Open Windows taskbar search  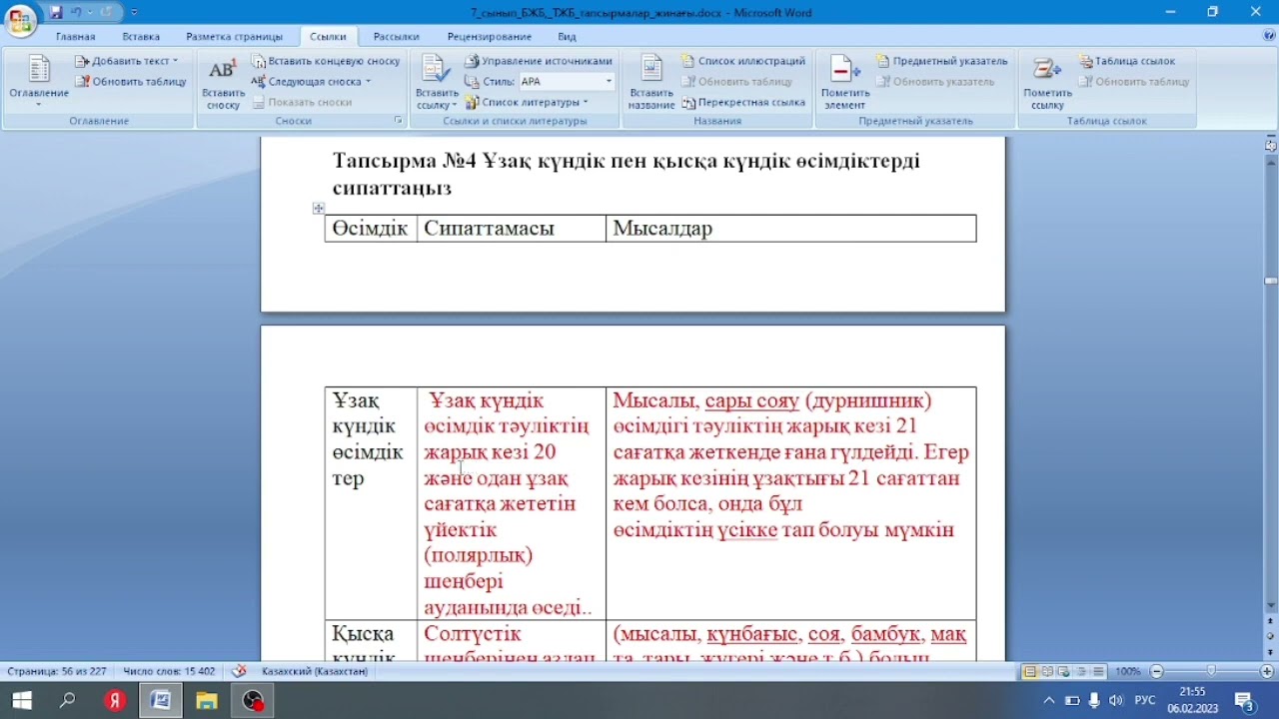point(67,701)
